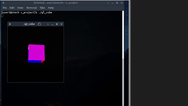Image resolution: width=188 pixels, height=106 pixels.
Task: Click the blue bottom face of the cube
Action: pos(35,61)
